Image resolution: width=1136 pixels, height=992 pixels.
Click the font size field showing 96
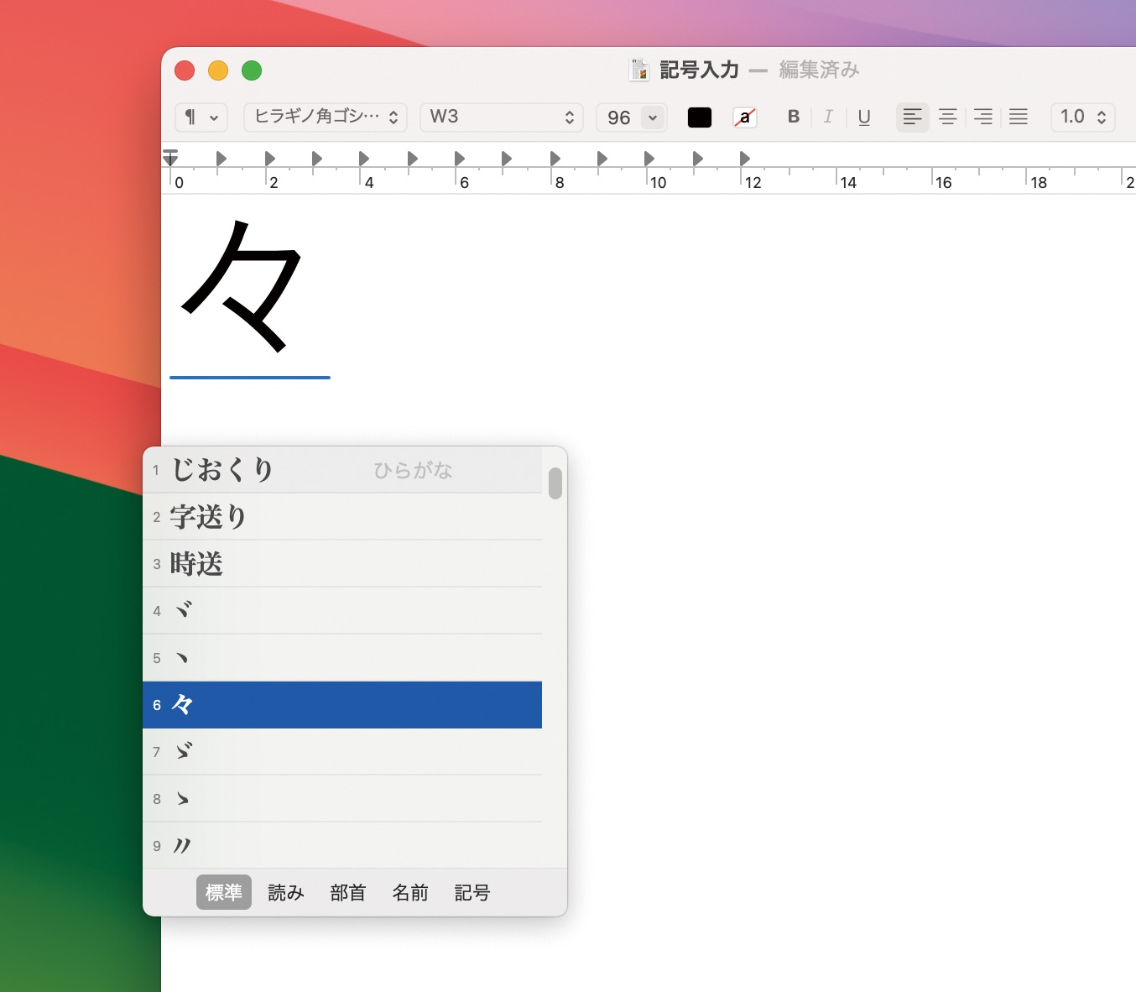(x=619, y=117)
